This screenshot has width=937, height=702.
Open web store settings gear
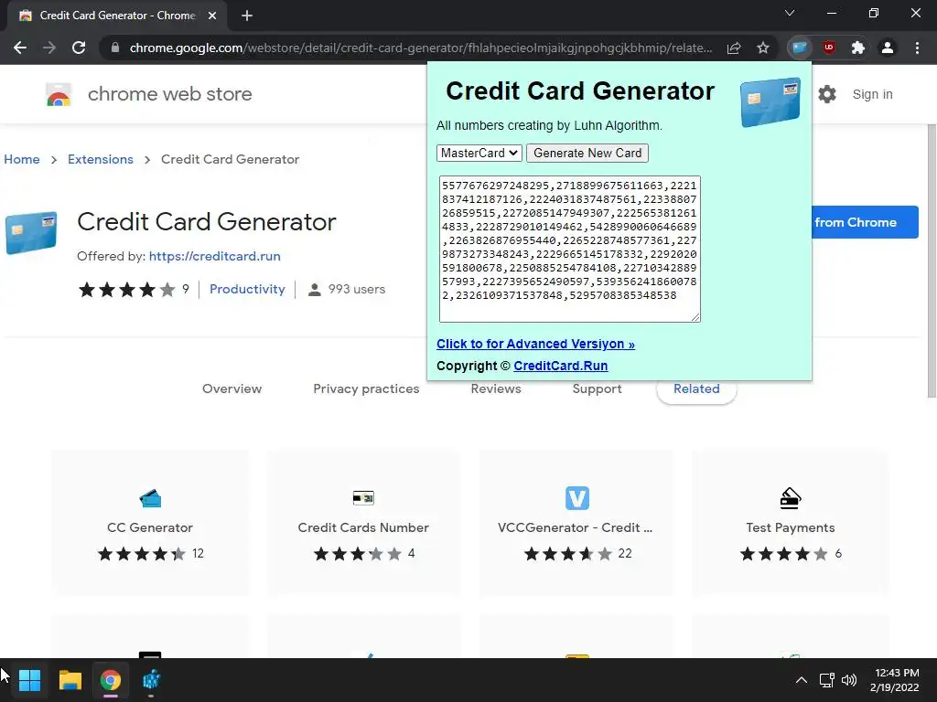[827, 94]
